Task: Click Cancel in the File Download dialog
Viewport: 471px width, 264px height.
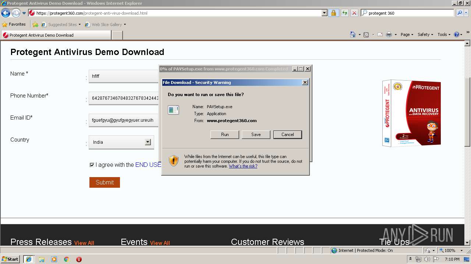Action: (287, 135)
